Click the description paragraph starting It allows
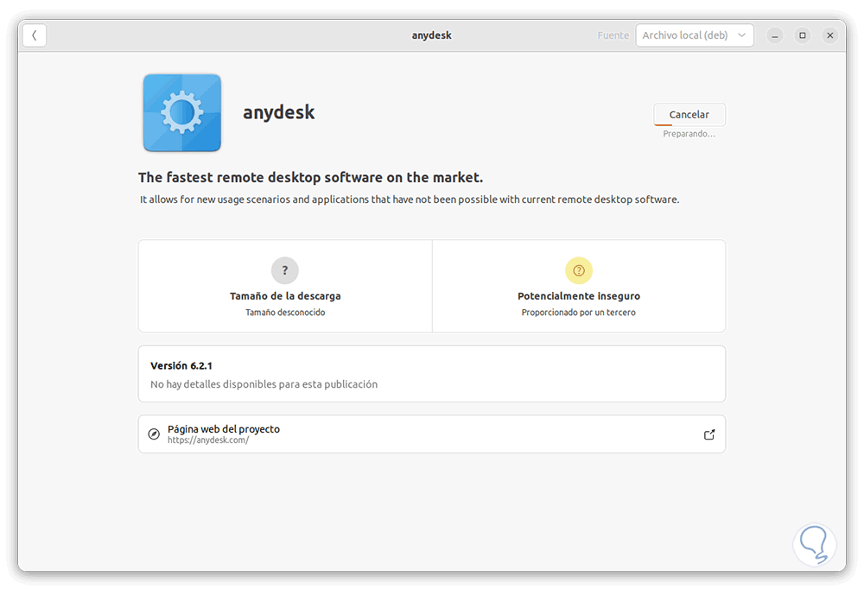Screen dimensions: 864x595 click(x=410, y=199)
